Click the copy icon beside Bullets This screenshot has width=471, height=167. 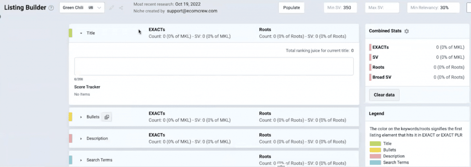(x=107, y=117)
